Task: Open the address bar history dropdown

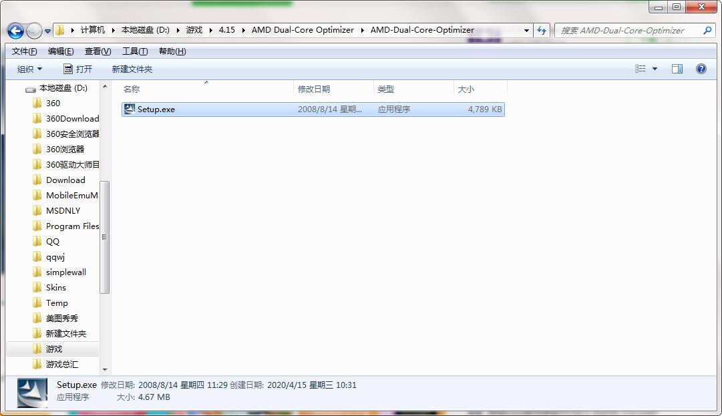Action: point(526,31)
